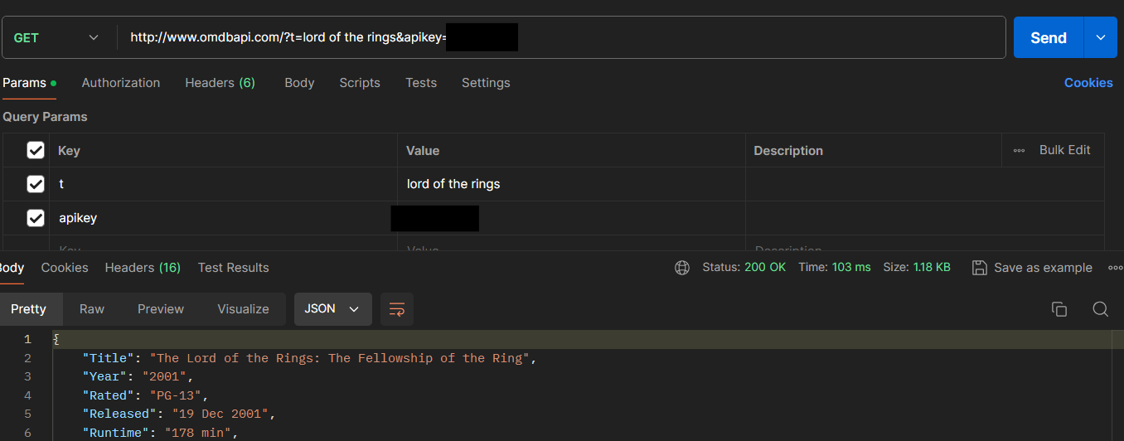This screenshot has width=1124, height=441.
Task: Copy response body with the copy icon
Action: pyautogui.click(x=1059, y=309)
